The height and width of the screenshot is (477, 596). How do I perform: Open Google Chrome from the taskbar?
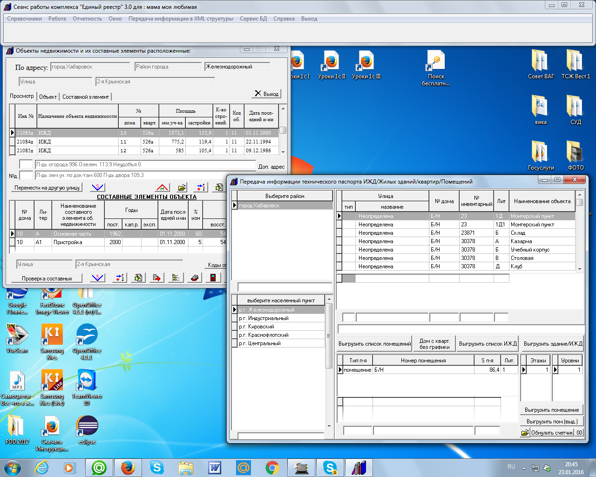(x=272, y=467)
